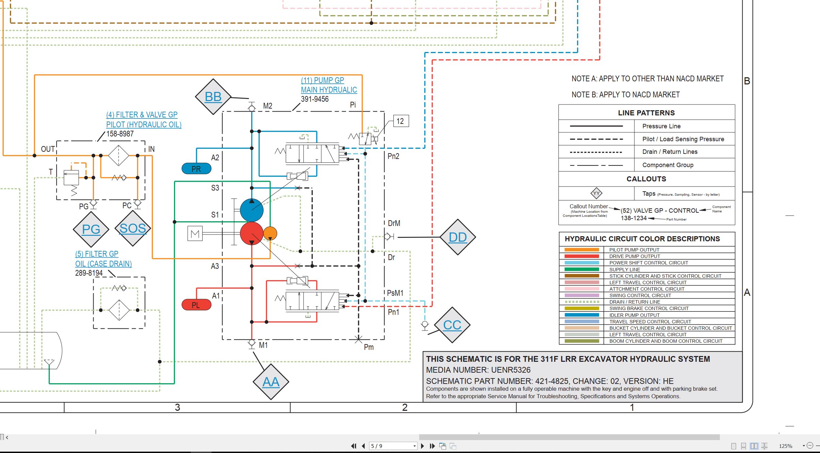Viewport: 820px width, 453px height.
Task: Go to the next page
Action: [423, 446]
